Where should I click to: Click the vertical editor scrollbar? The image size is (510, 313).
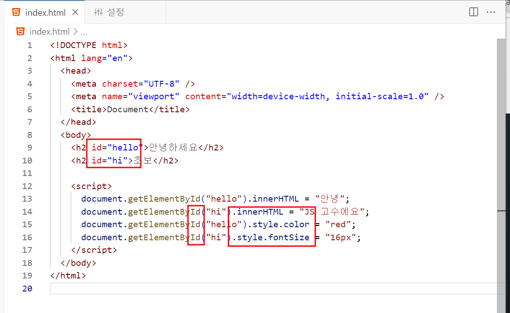tap(501, 175)
